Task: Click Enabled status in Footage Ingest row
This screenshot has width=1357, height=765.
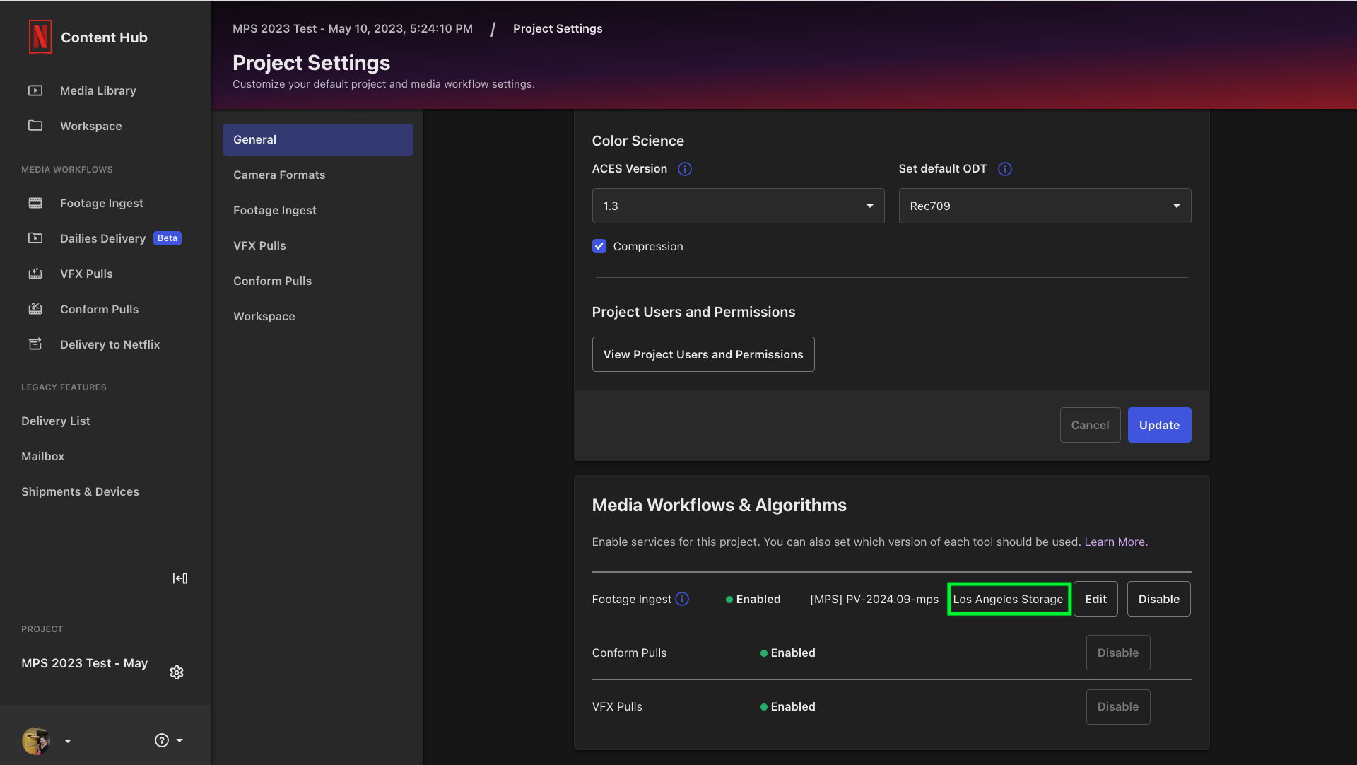Action: coord(753,599)
